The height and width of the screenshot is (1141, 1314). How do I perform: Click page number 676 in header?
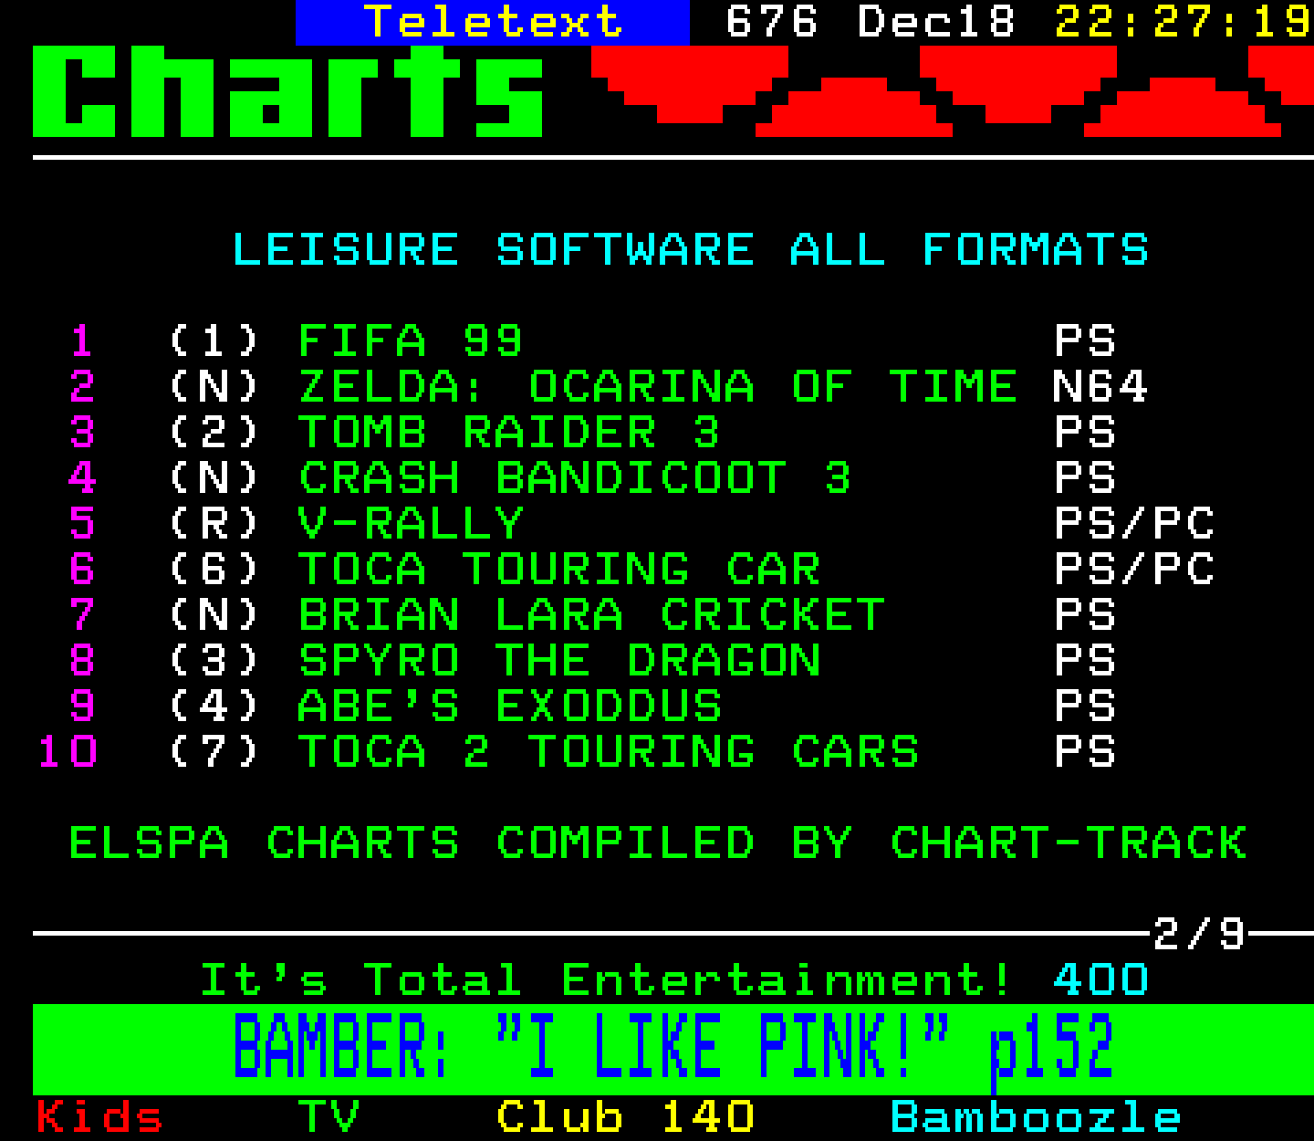pyautogui.click(x=771, y=22)
